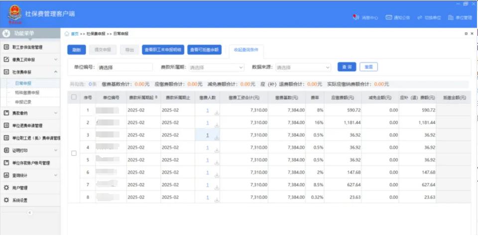
Task: Click download icon in row 1 缴费人数 cell
Action: tap(217, 113)
